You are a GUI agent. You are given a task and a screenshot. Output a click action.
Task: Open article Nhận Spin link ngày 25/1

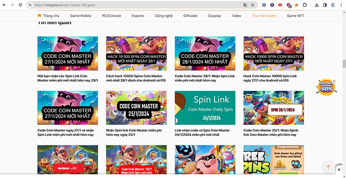[134, 132]
